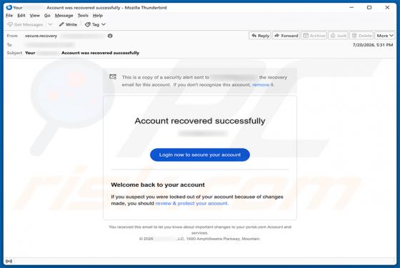400x268 pixels.
Task: Open the File menu
Action: (x=9, y=16)
